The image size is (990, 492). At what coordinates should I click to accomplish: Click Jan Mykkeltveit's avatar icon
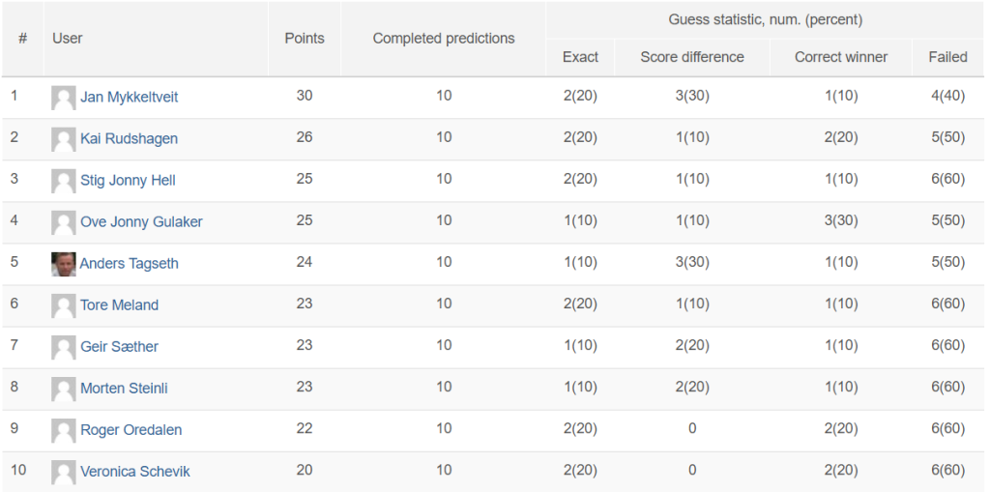[x=63, y=98]
